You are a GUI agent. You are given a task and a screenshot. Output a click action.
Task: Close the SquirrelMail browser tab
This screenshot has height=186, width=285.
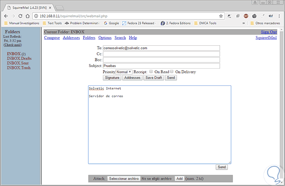50,8
